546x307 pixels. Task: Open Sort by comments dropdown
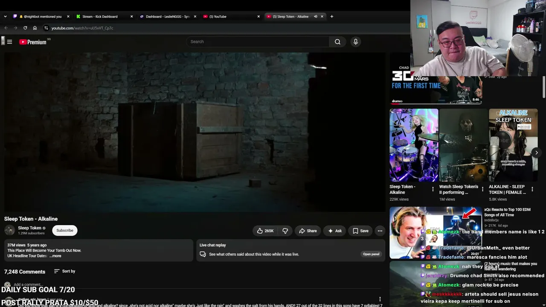click(64, 271)
